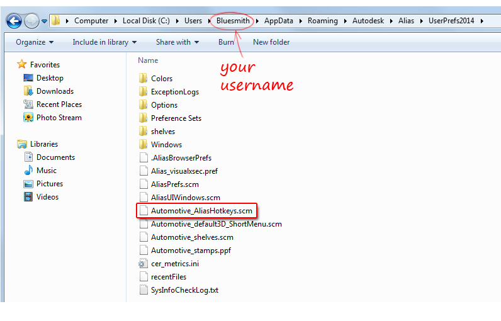Screen dimensions: 501x321
Task: Select Autodesk breadcrumb in address bar
Action: (368, 21)
